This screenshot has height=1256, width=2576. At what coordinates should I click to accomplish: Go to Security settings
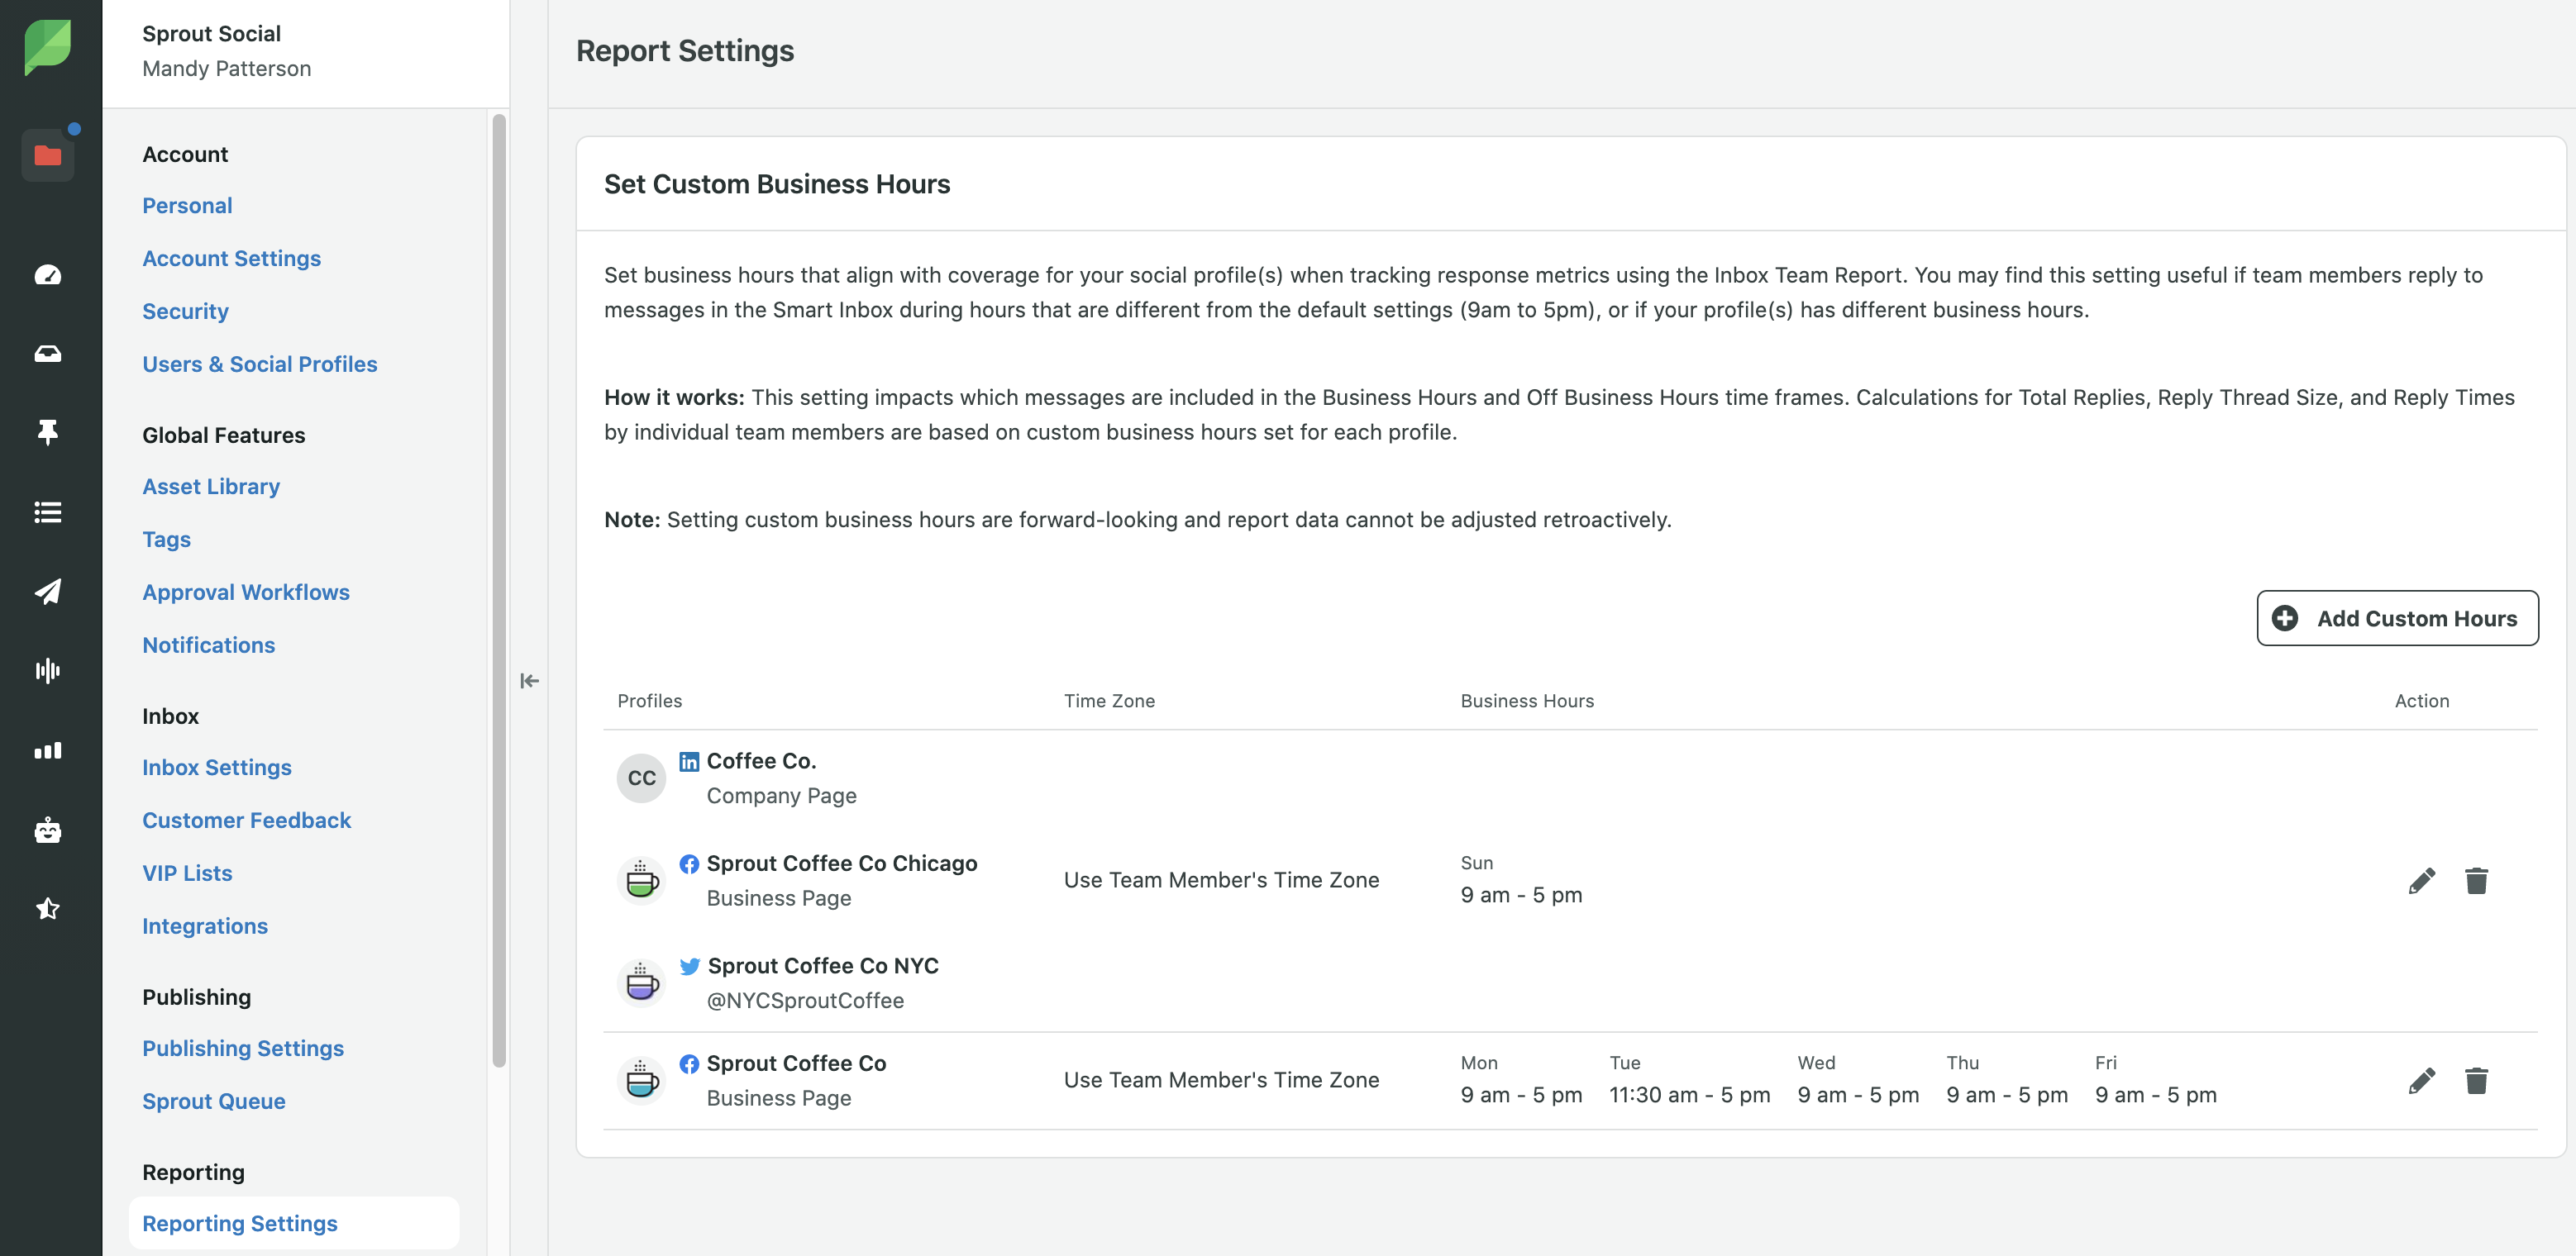(185, 312)
